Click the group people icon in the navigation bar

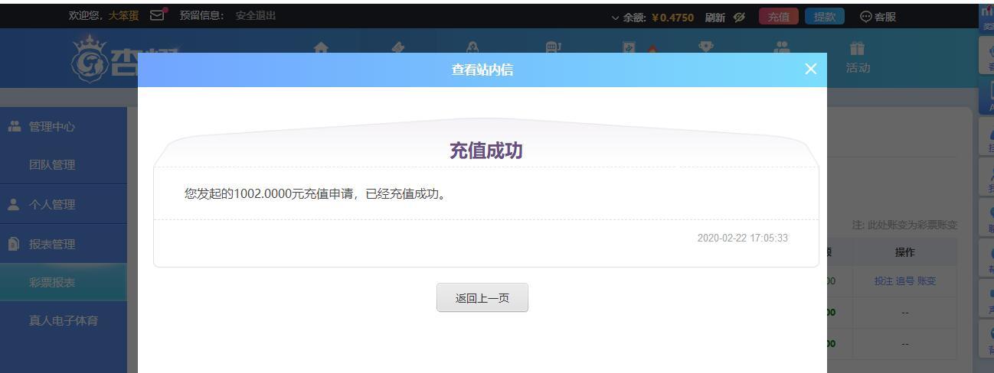click(x=781, y=47)
